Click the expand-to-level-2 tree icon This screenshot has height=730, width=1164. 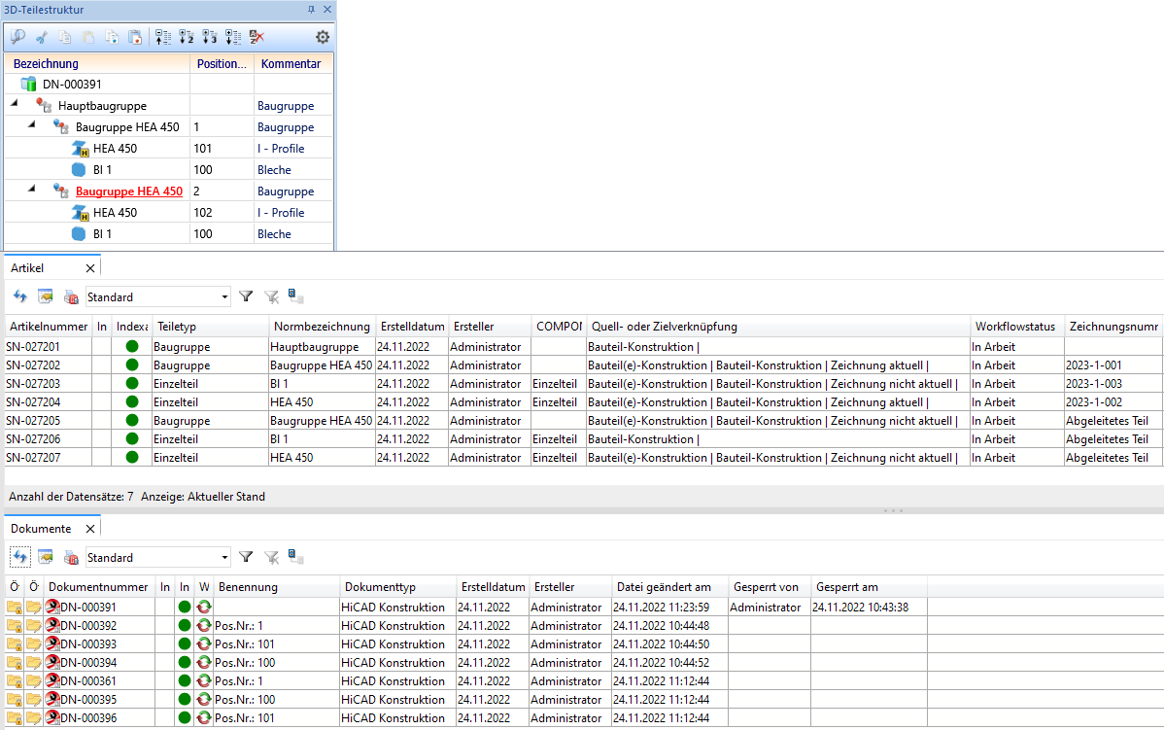tap(187, 37)
